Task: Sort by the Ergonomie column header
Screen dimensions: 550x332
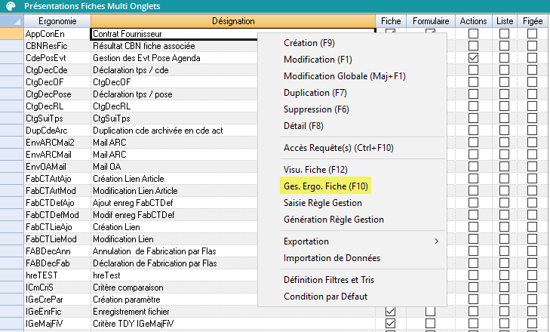Action: (55, 21)
